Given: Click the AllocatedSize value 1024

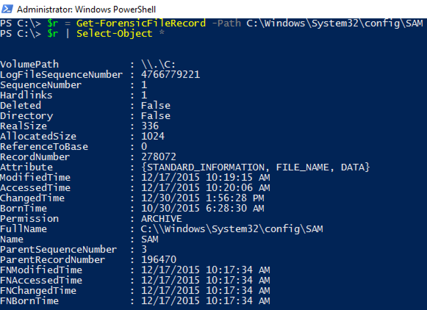Looking at the screenshot, I should pos(153,136).
